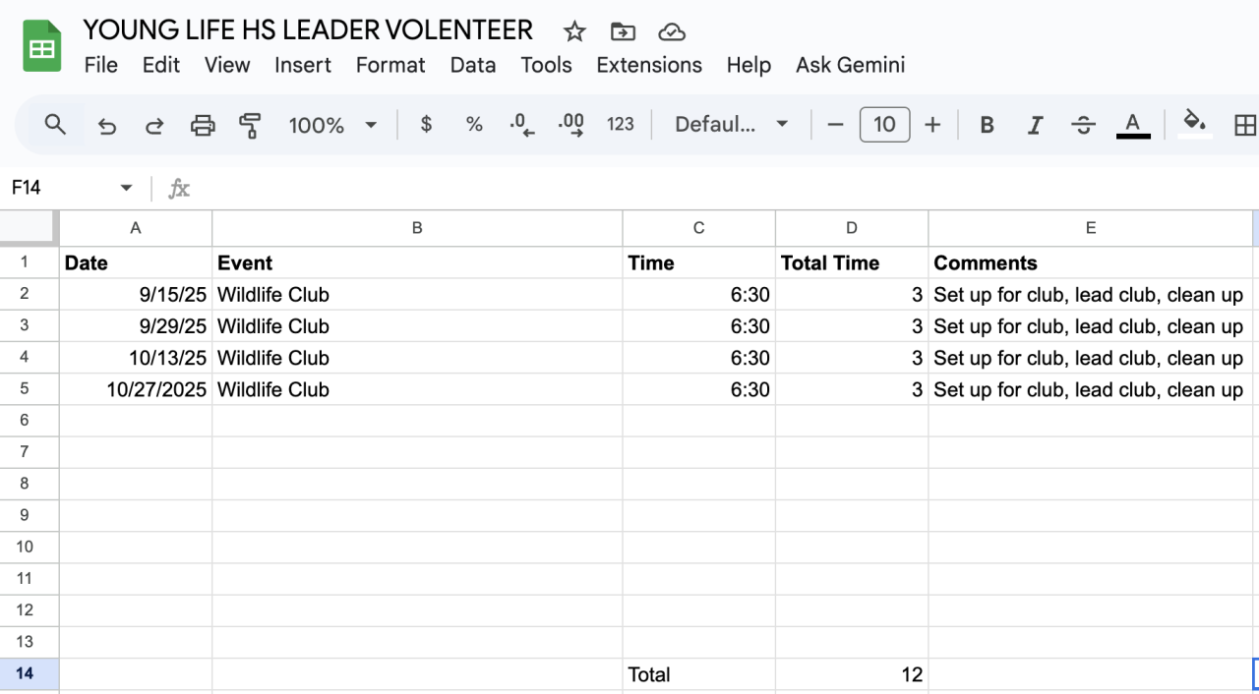1259x694 pixels.
Task: Toggle italic formatting
Action: click(1035, 125)
